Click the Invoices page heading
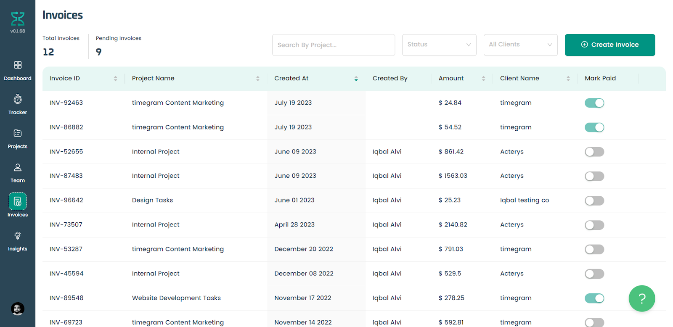Screen dimensions: 673x327 click(x=63, y=15)
